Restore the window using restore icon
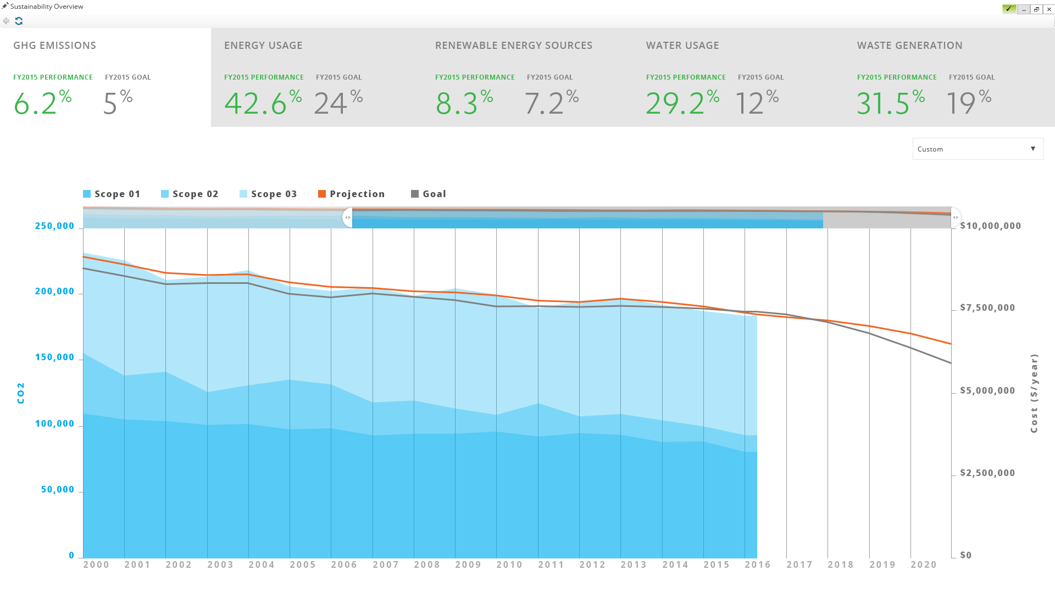This screenshot has width=1055, height=593. point(1036,9)
